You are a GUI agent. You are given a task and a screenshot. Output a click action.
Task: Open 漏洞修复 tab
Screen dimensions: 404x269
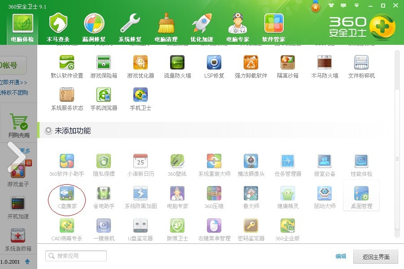click(x=94, y=28)
